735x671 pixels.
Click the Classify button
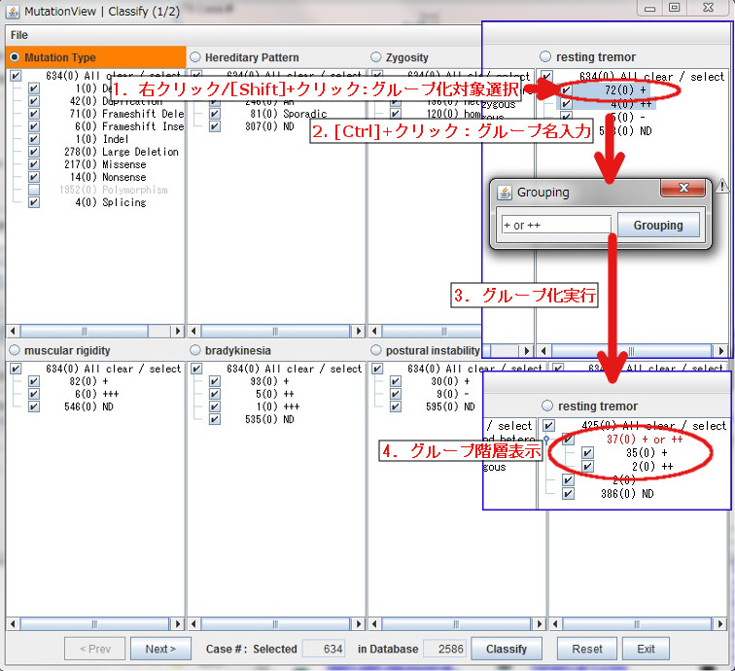[506, 649]
